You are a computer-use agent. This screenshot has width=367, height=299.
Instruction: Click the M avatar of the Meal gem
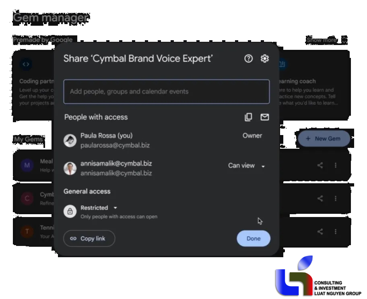click(x=27, y=165)
